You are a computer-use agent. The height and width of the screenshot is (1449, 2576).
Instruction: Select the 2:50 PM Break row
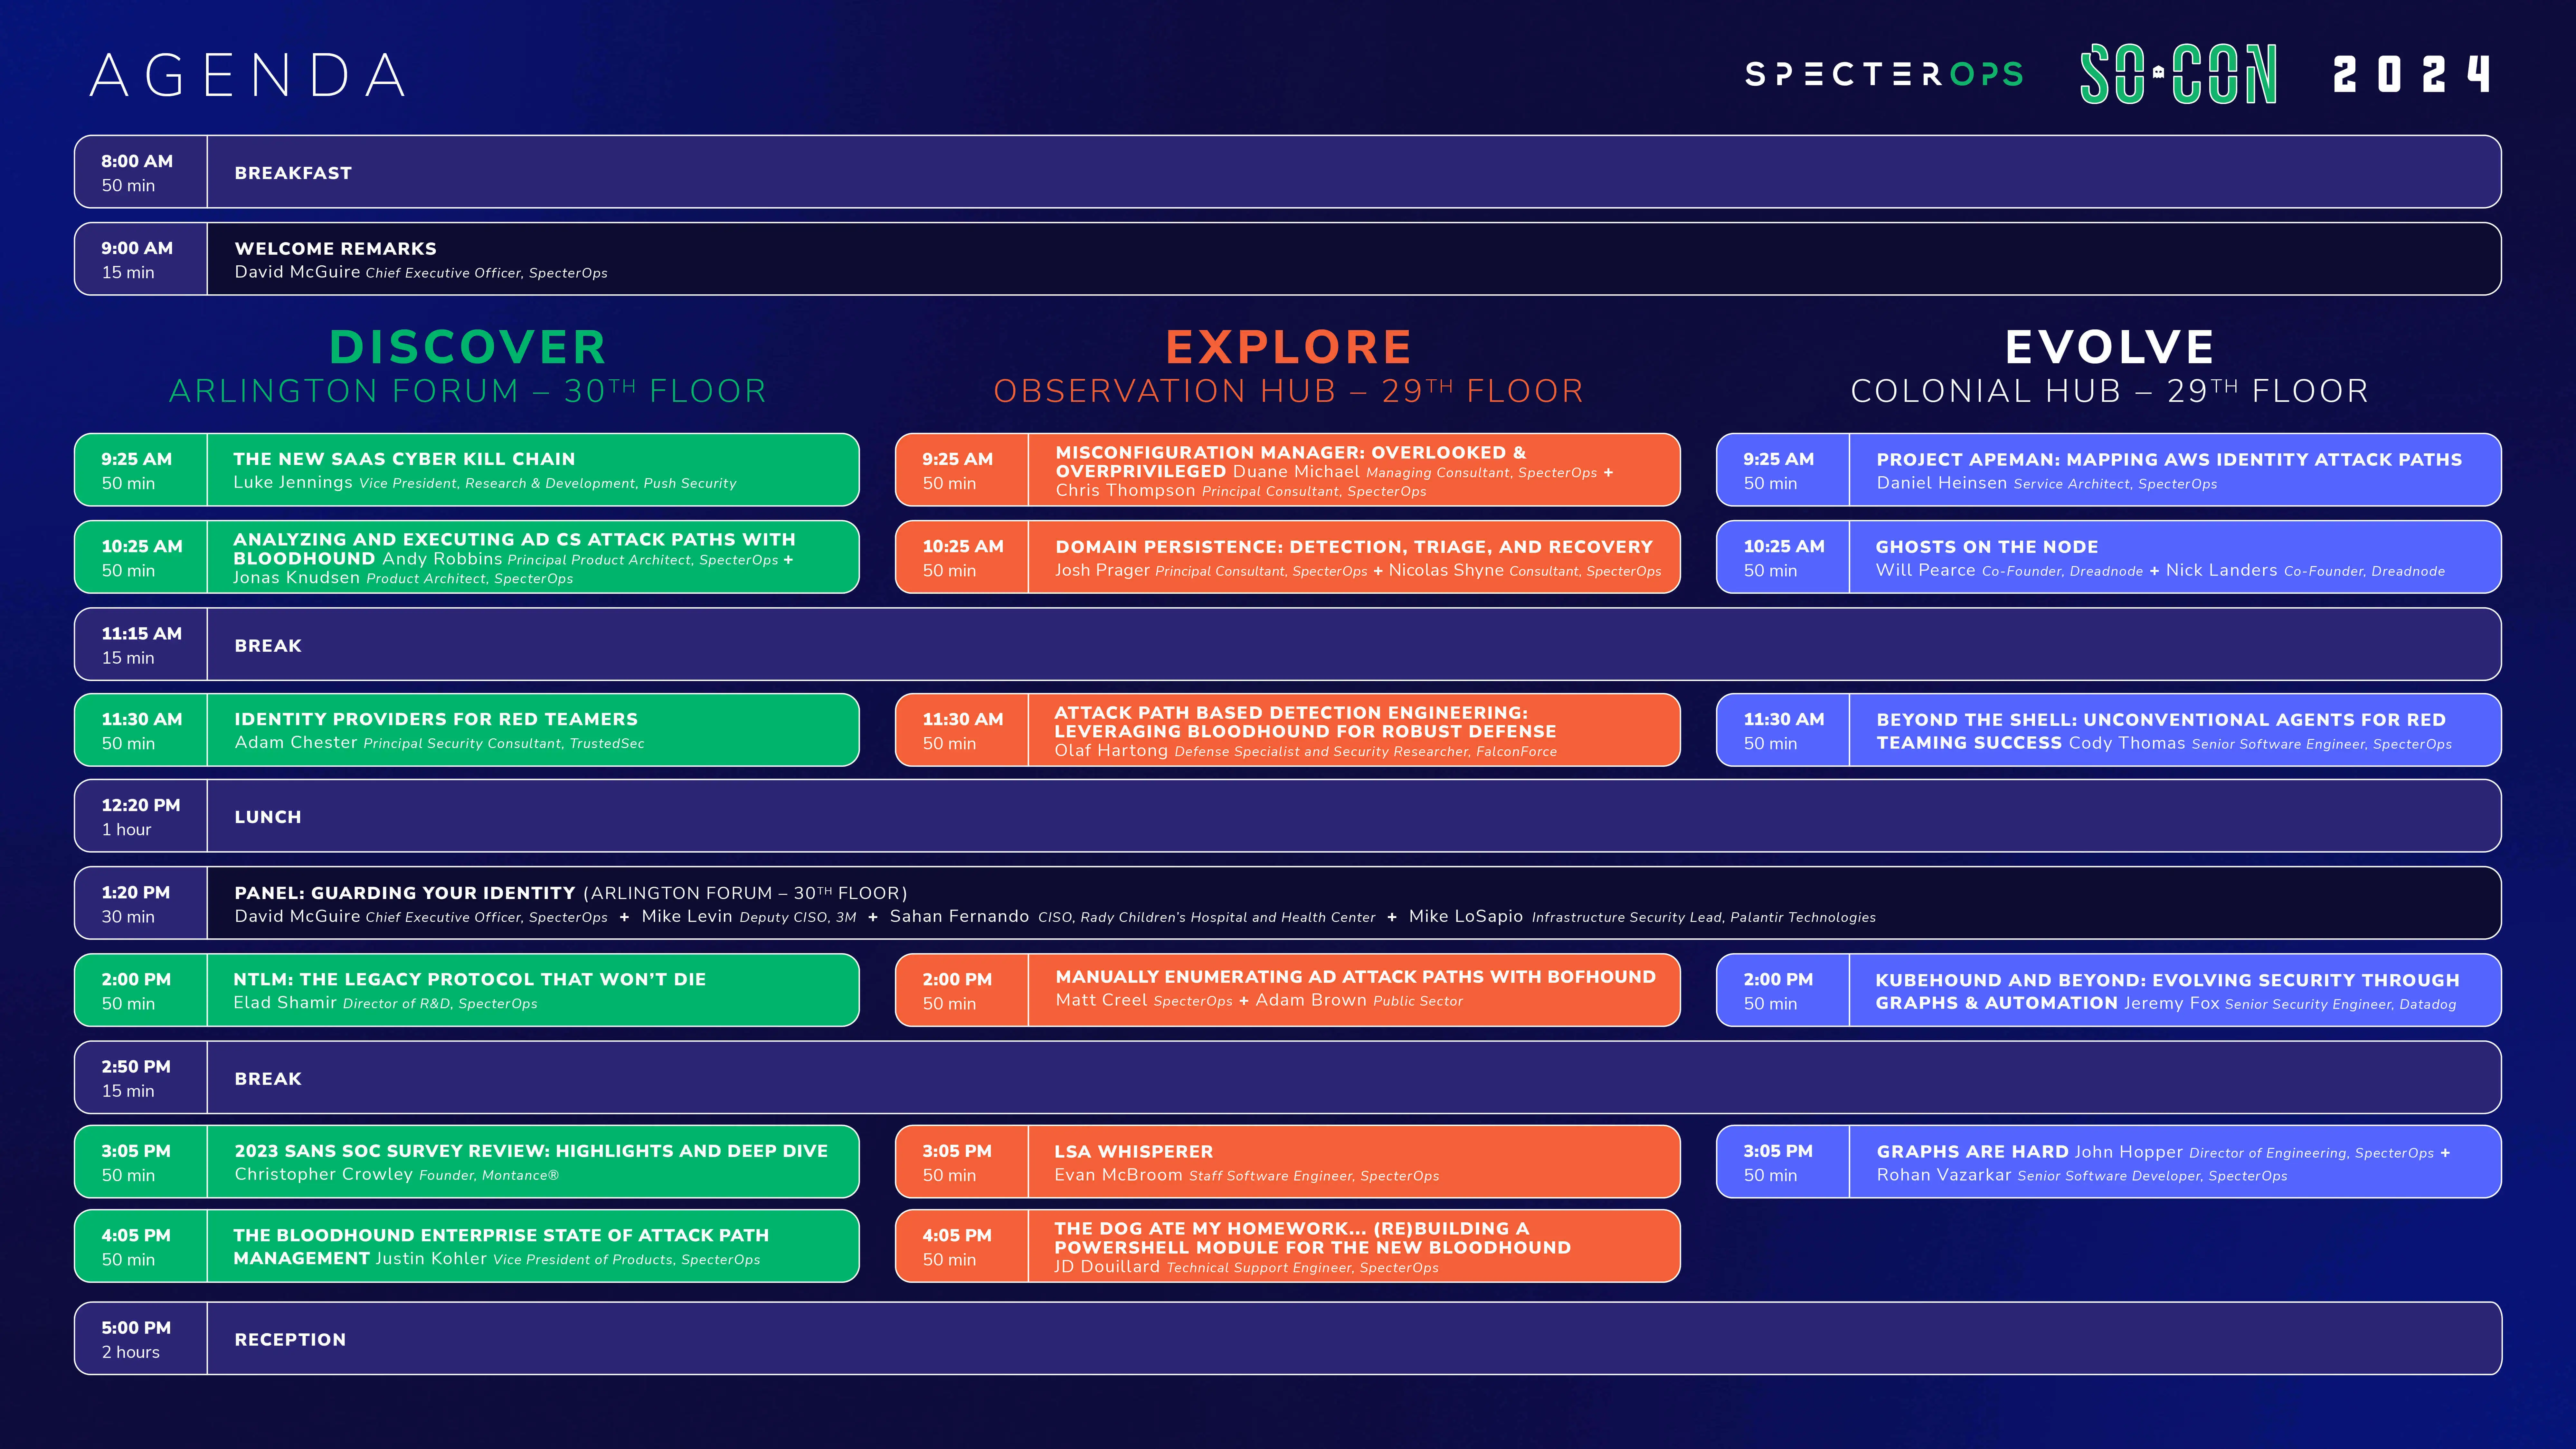point(1288,1077)
